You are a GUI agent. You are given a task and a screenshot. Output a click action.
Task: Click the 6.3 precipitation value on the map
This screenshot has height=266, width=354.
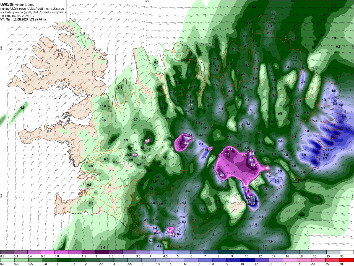click(279, 171)
